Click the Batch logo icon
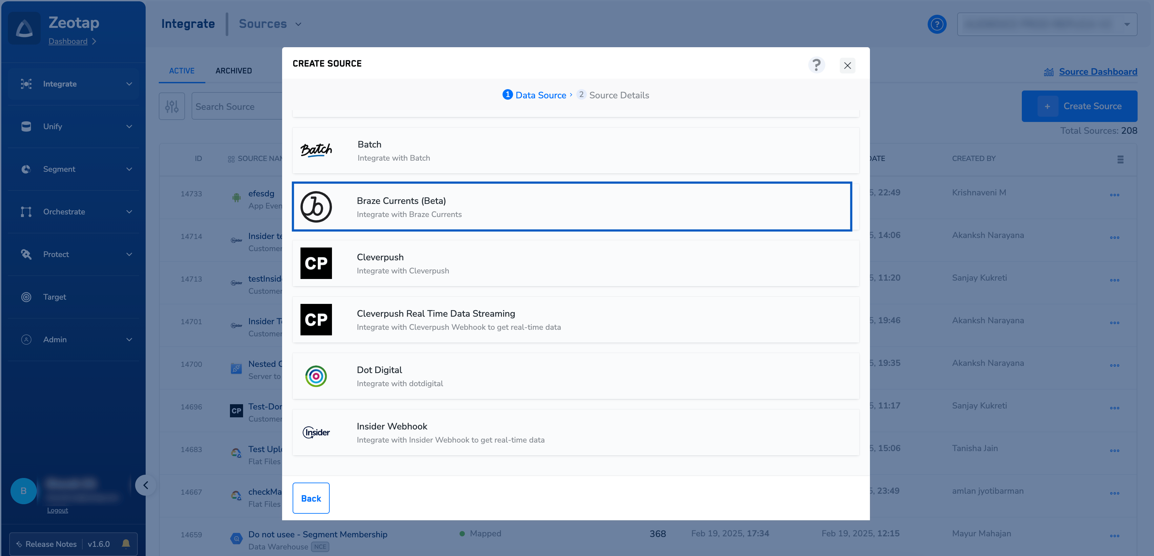Screen dimensions: 1154x556 pyautogui.click(x=316, y=150)
